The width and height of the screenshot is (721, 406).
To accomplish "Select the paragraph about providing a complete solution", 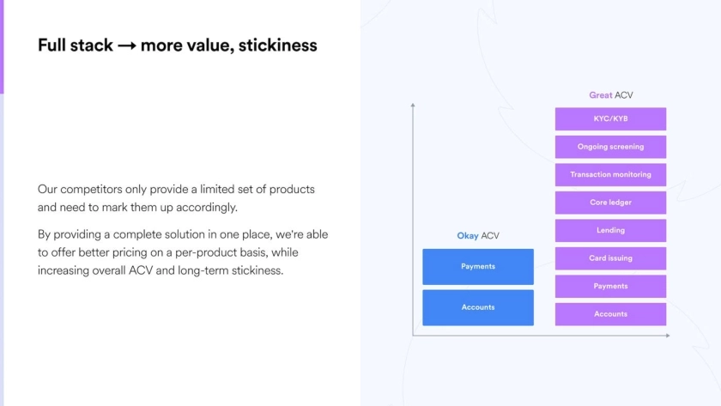I will 182,252.
